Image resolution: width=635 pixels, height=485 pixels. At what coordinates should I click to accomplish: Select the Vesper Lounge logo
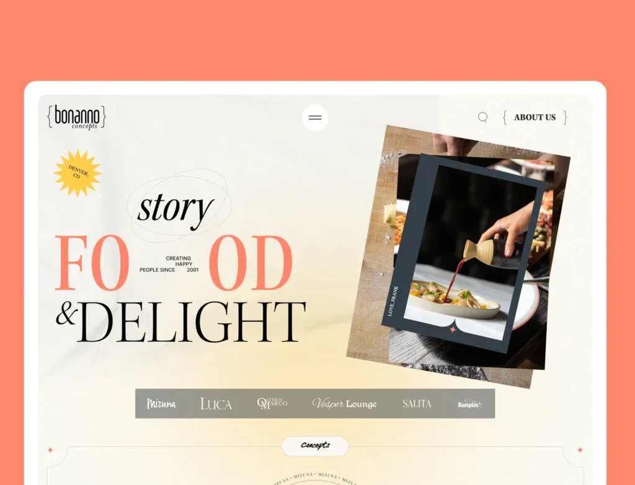[x=344, y=404]
